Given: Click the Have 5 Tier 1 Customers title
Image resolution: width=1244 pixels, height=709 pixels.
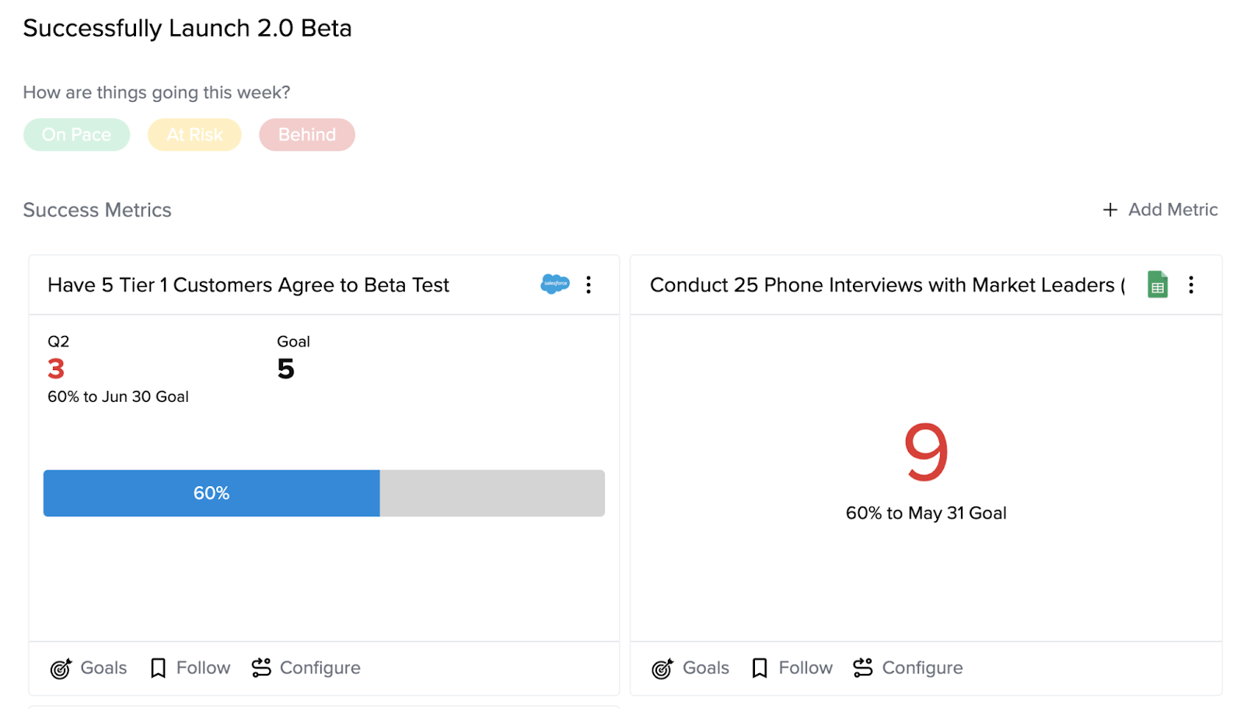Looking at the screenshot, I should (248, 285).
